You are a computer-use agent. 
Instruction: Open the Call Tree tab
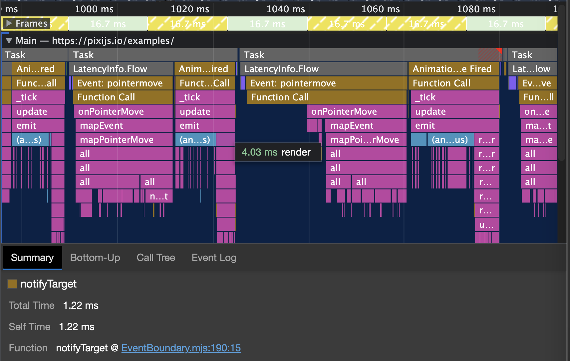pyautogui.click(x=156, y=258)
